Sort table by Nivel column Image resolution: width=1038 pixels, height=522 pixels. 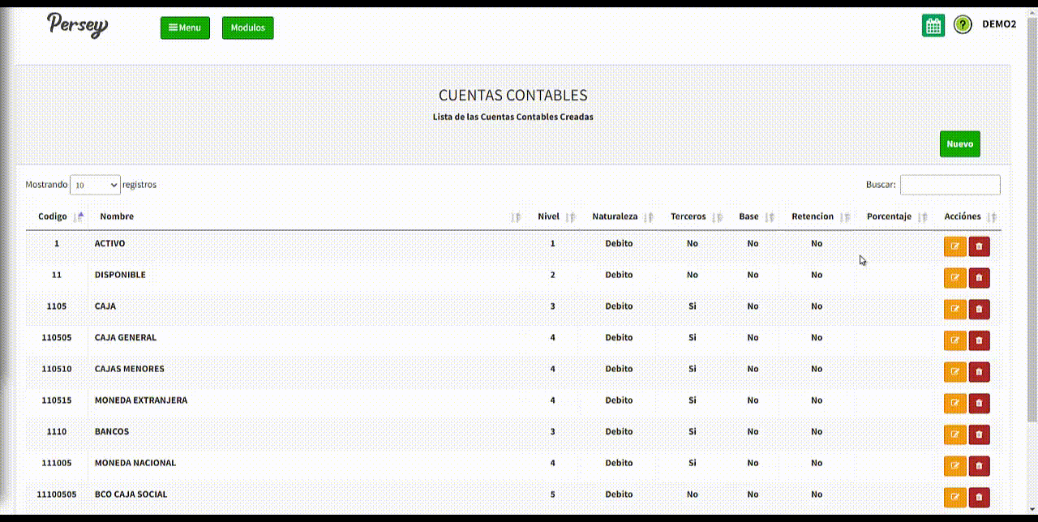[x=549, y=216]
